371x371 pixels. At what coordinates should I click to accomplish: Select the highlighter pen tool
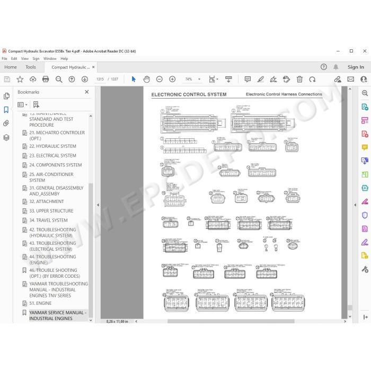tap(261, 79)
